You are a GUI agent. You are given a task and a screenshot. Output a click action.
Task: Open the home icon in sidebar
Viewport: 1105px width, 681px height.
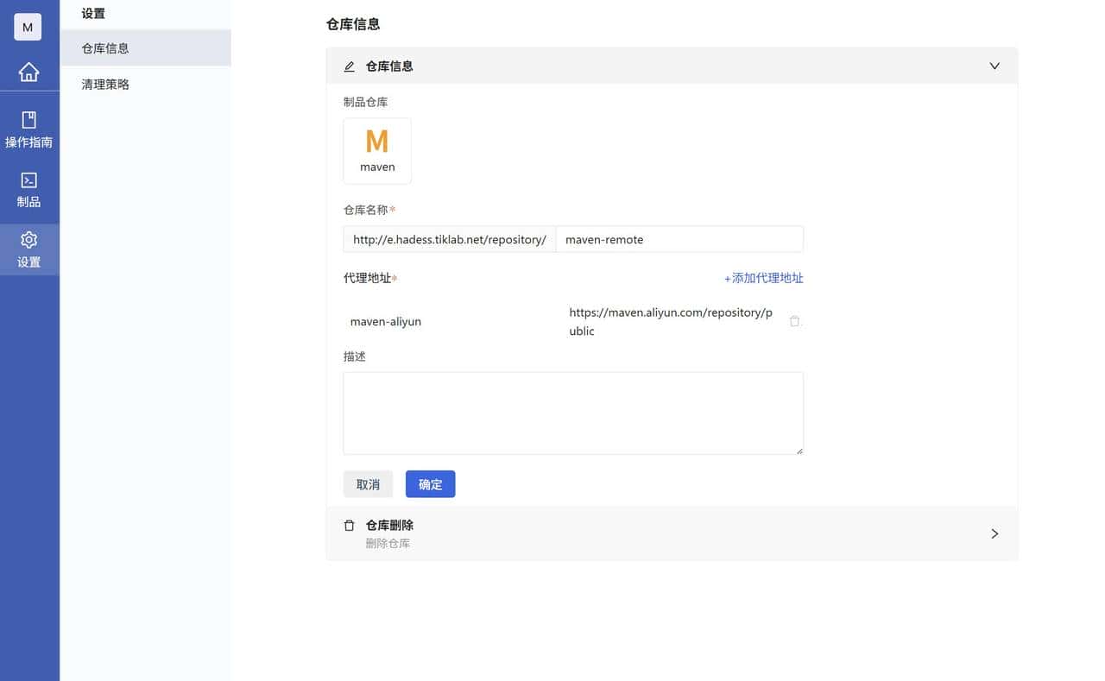[29, 73]
